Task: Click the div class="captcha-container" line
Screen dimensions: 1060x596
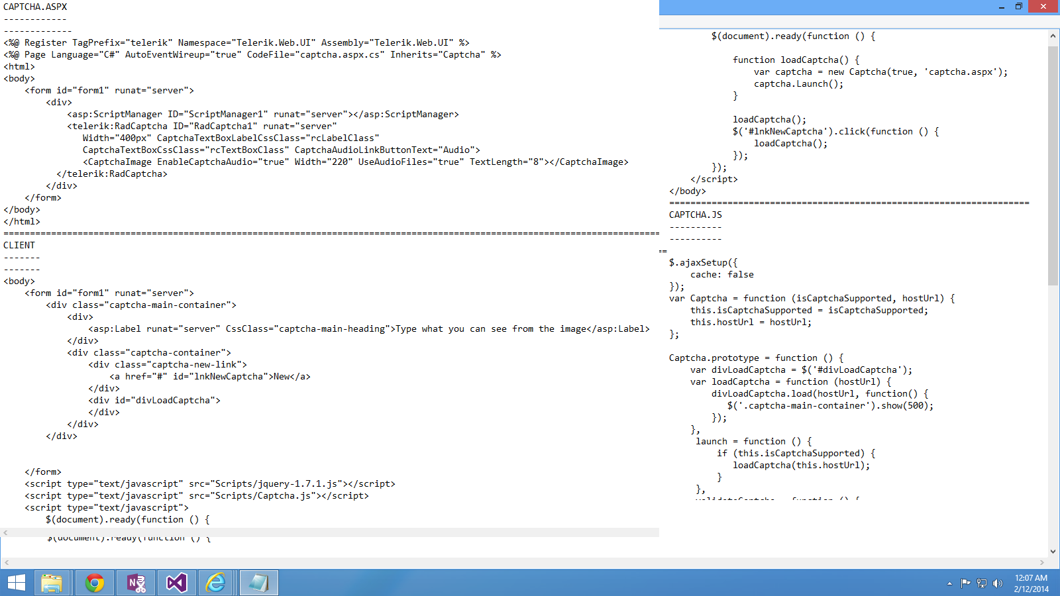Action: coord(149,352)
